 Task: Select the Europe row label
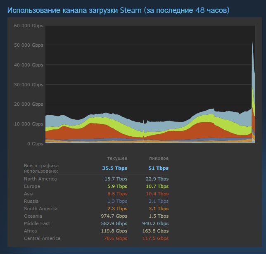32,186
